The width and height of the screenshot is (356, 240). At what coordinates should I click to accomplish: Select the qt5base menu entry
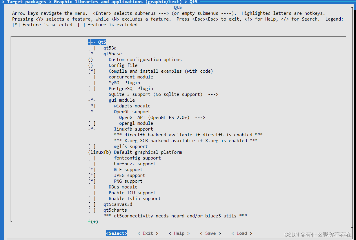pos(105,54)
